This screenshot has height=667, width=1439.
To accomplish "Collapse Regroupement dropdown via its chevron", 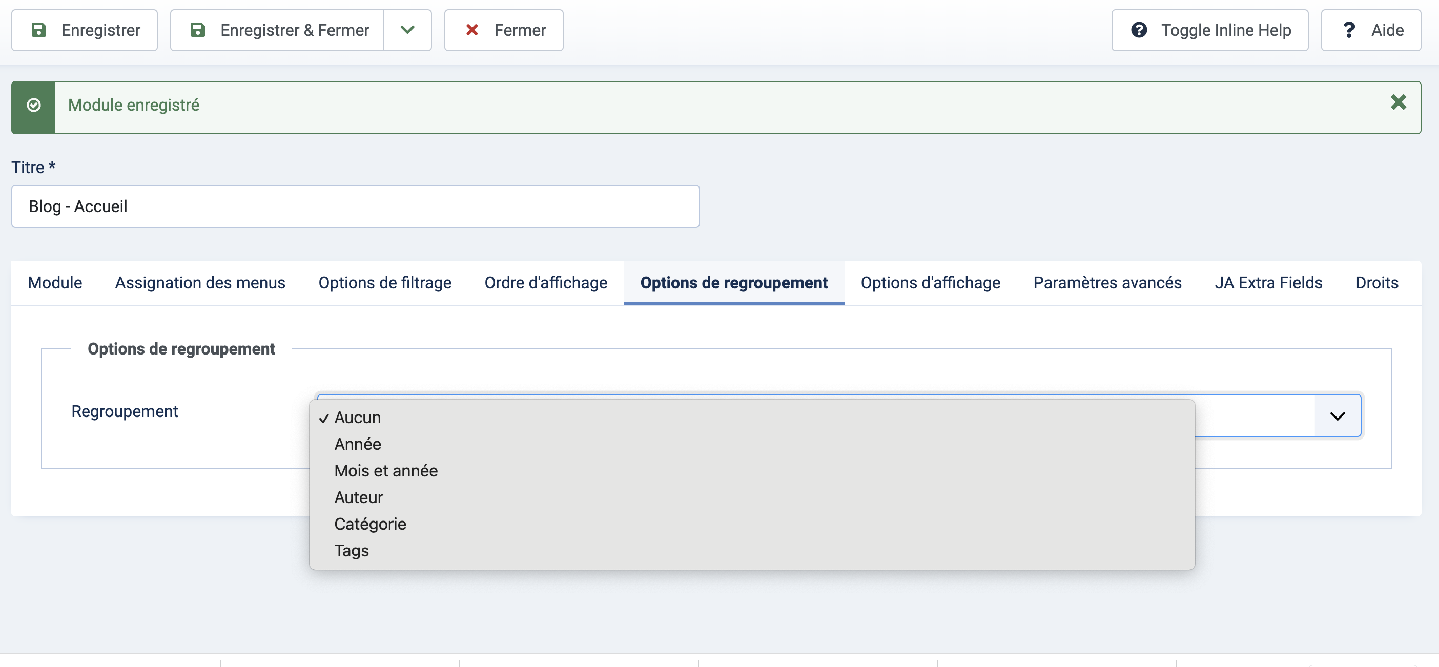I will point(1337,416).
